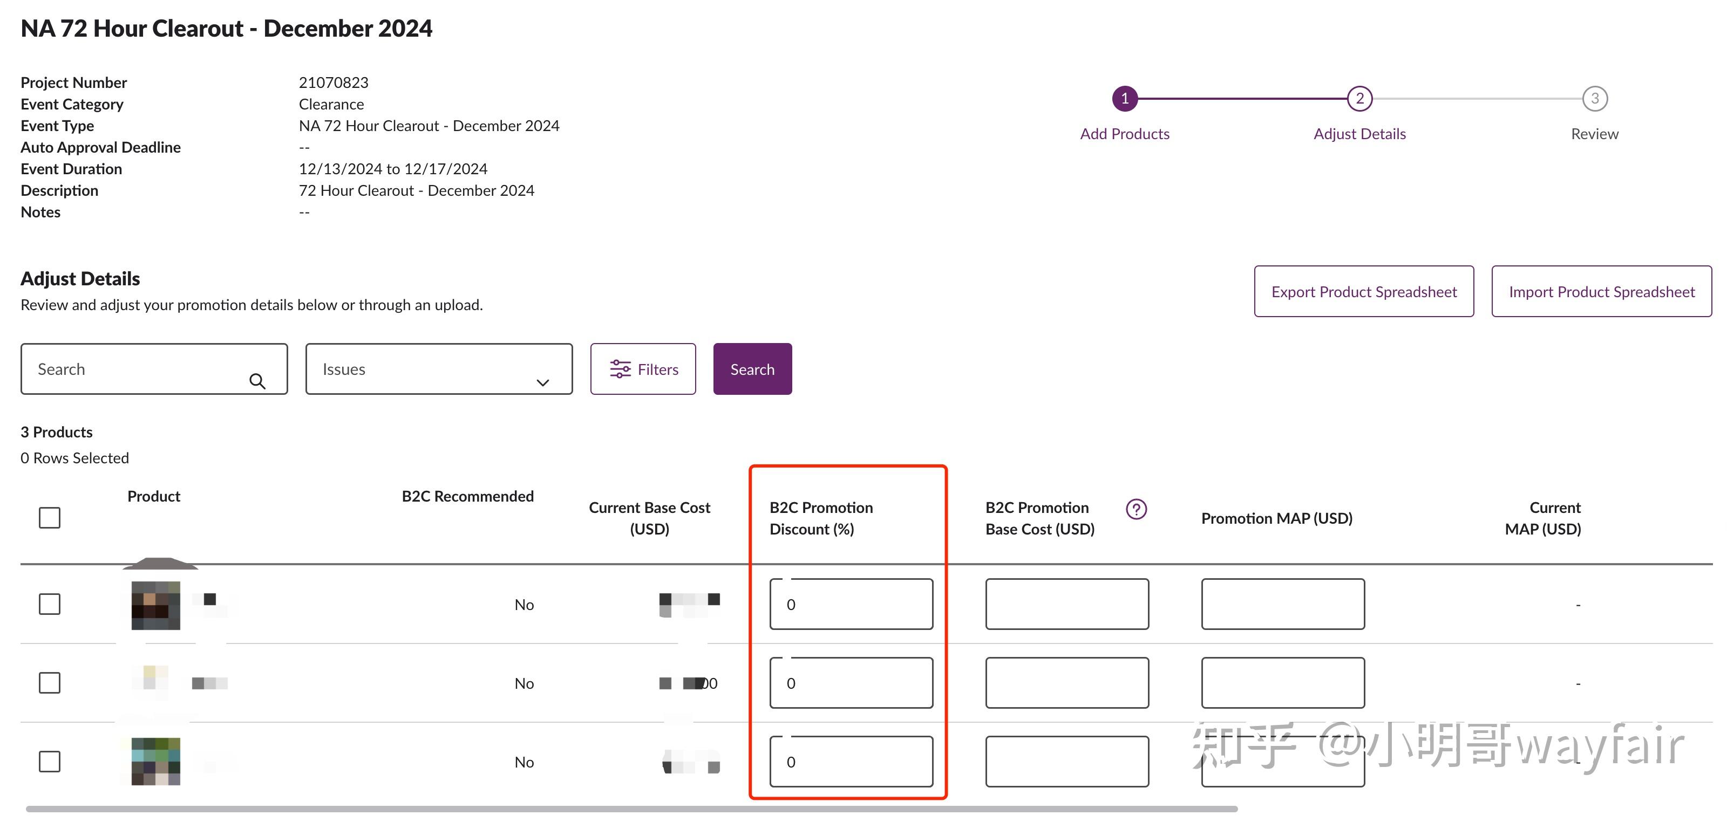Click second row B2C Promotion Base Cost input
Viewport: 1727px width, 822px height.
point(1066,683)
